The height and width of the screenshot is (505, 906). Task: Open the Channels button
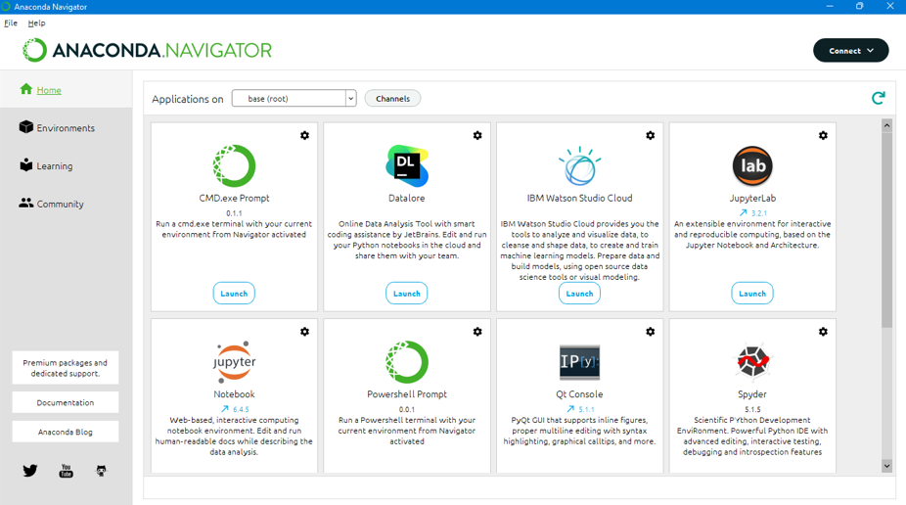[393, 98]
